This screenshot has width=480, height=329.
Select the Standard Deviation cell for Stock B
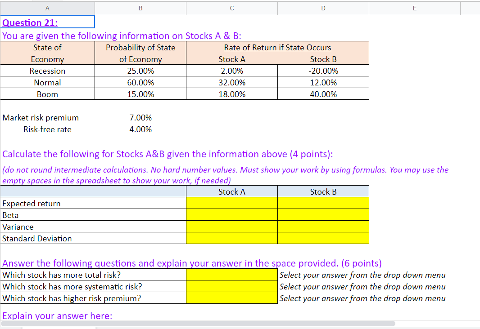pos(323,238)
